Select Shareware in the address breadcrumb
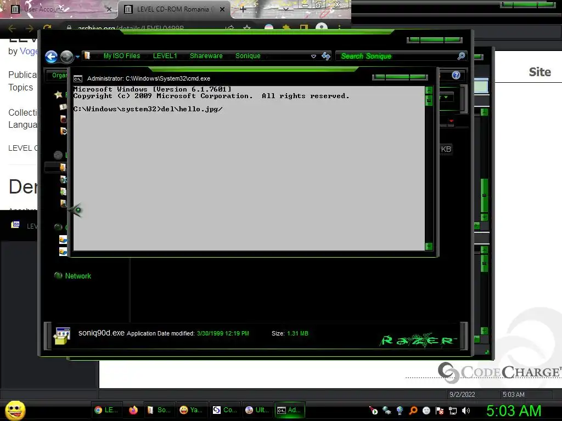 point(206,56)
